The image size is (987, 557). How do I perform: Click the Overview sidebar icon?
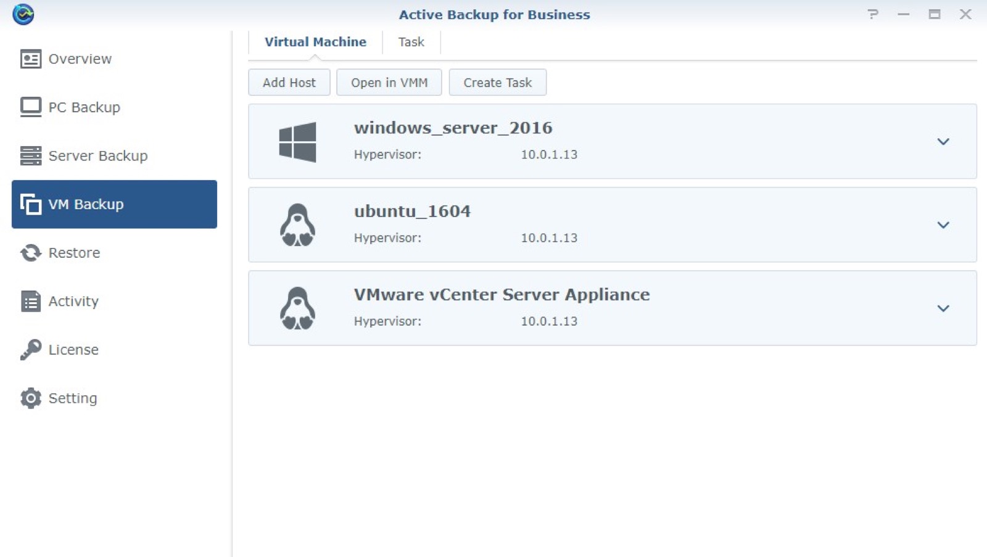pyautogui.click(x=30, y=59)
